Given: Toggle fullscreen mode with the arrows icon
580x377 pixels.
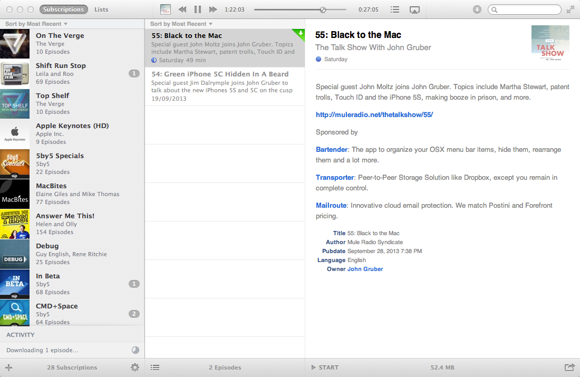Looking at the screenshot, I should (x=571, y=9).
